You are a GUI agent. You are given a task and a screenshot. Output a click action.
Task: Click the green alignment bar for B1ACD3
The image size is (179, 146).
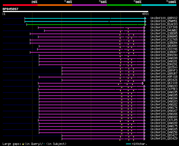(x=86, y=24)
